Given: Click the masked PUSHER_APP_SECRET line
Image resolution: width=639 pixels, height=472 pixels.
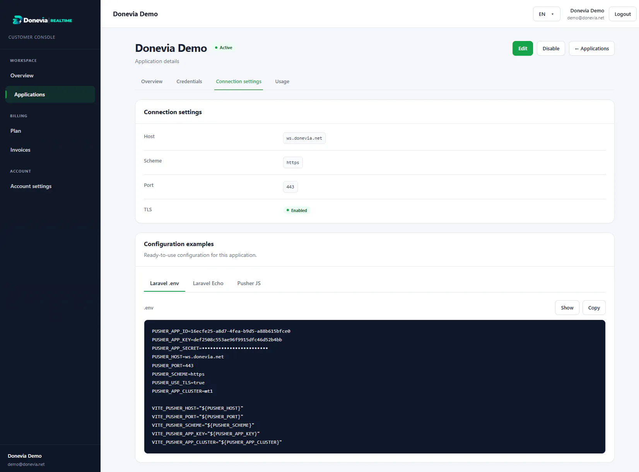Looking at the screenshot, I should point(210,348).
